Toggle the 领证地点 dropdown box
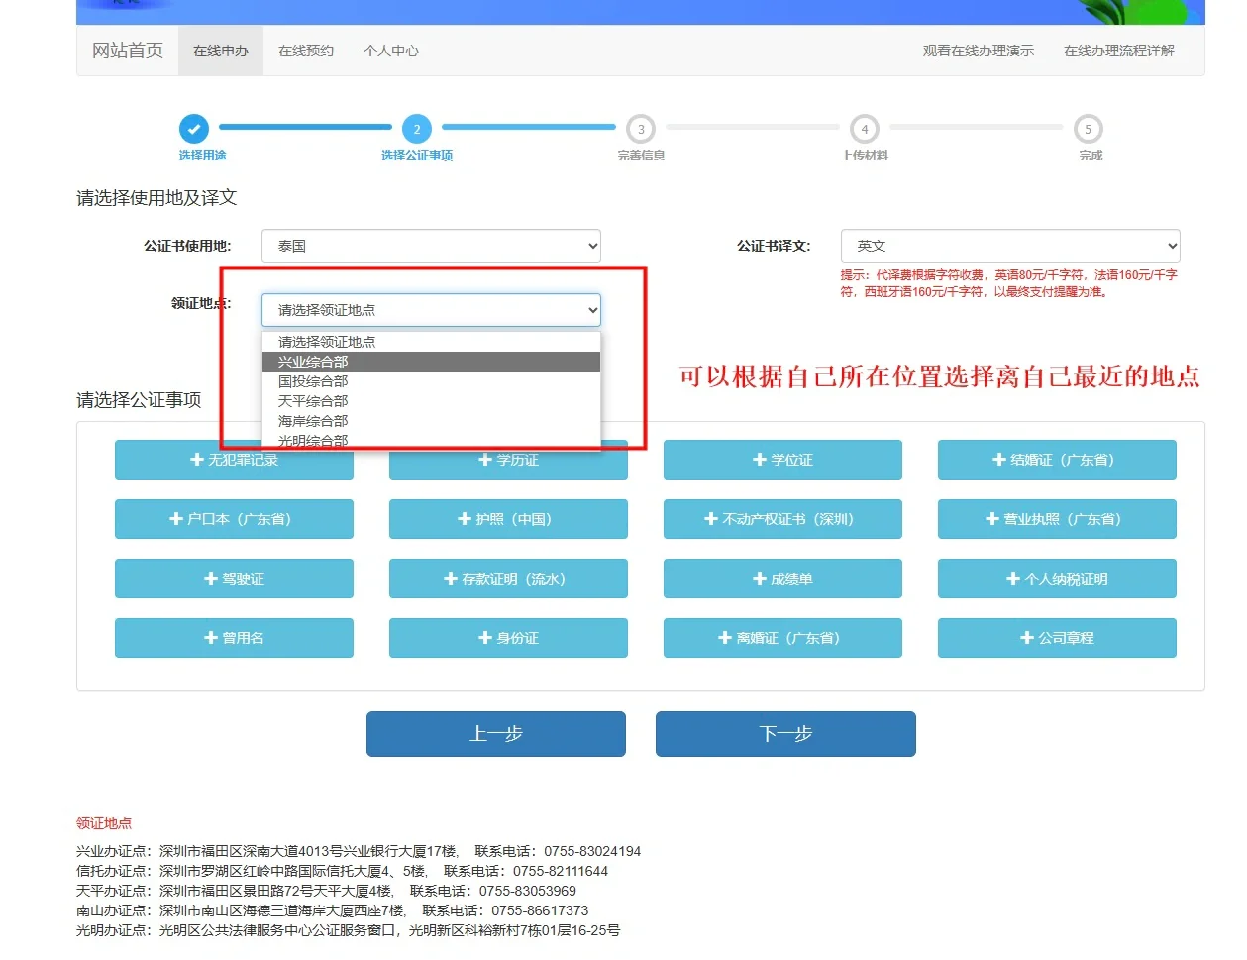1247x960 pixels. (431, 310)
